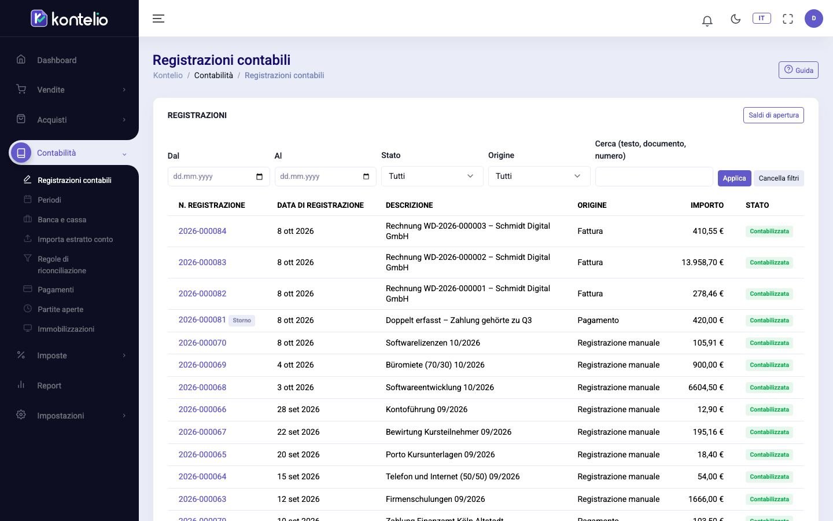Open the Origine dropdown

pyautogui.click(x=539, y=176)
